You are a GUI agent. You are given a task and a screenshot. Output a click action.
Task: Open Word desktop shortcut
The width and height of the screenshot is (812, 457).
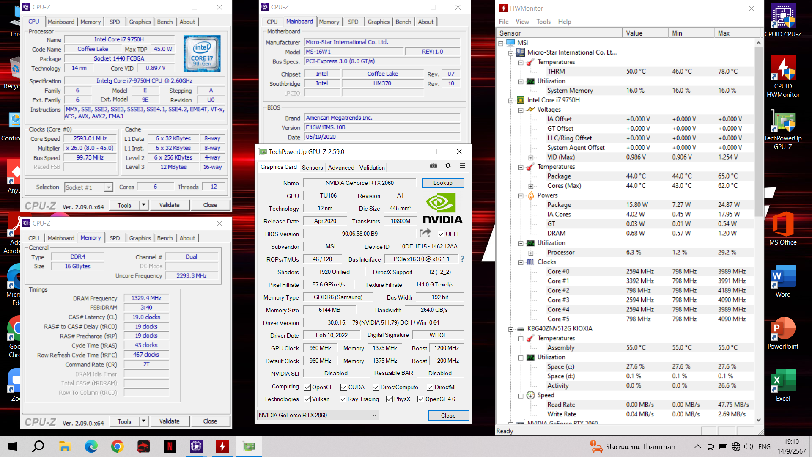pos(783,281)
